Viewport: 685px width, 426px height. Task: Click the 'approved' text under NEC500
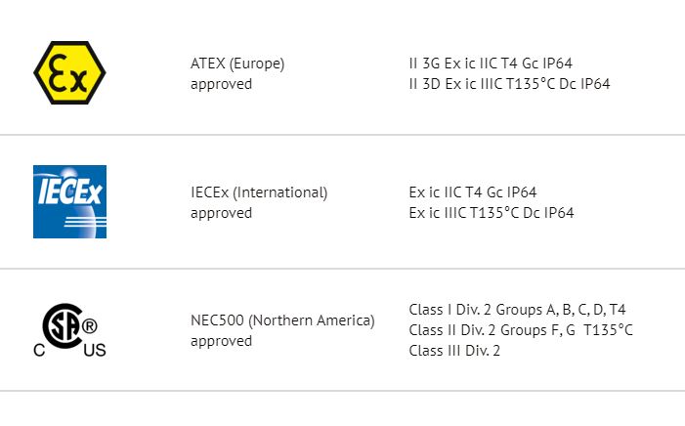pyautogui.click(x=221, y=341)
